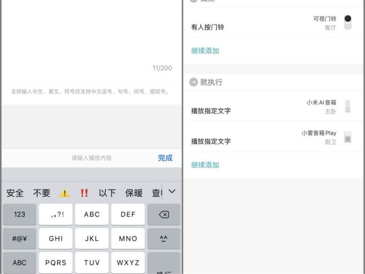Image resolution: width=365 pixels, height=274 pixels.
Task: Tap the 小爱音箱Play device name label
Action: [319, 133]
